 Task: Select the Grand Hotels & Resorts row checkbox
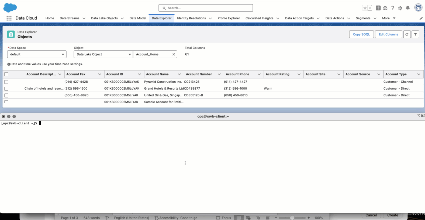[6, 89]
